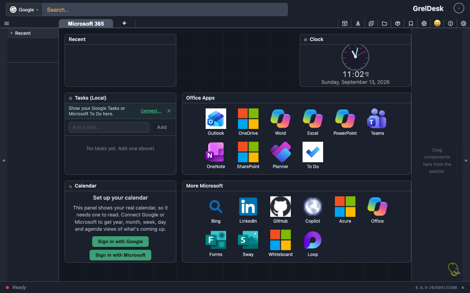This screenshot has width=470, height=293.
Task: Click the top Search bar
Action: pos(165,10)
